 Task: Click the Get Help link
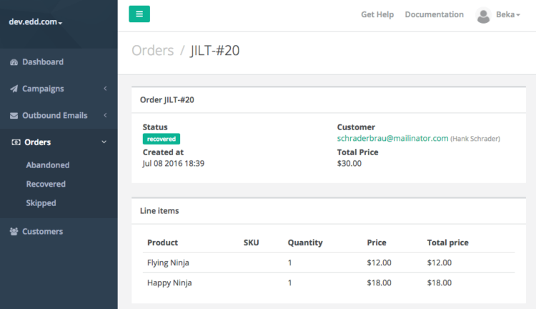coord(377,15)
